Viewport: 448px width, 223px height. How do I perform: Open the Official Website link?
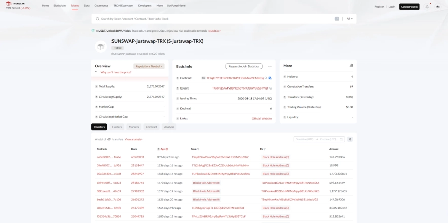click(x=262, y=118)
